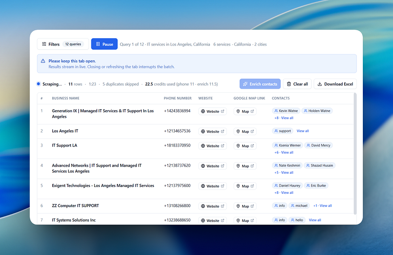Click the GOOGLE MAP LINK column header

coord(249,98)
